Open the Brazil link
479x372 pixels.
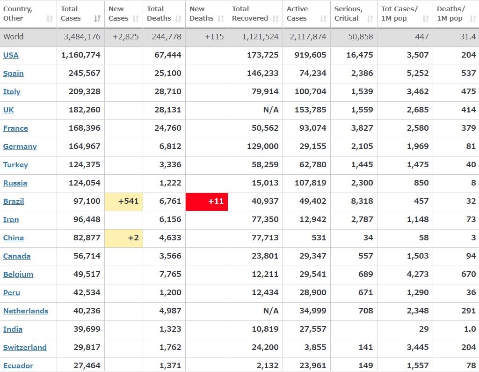(14, 201)
